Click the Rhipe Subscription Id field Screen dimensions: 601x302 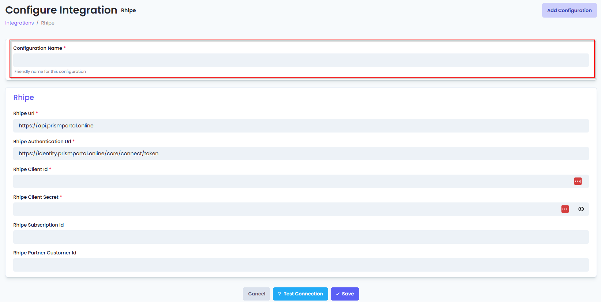[x=301, y=237]
